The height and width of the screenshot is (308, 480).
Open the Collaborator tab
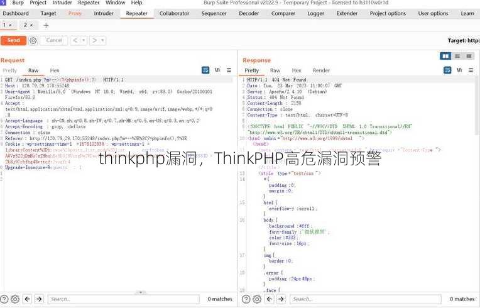point(175,13)
